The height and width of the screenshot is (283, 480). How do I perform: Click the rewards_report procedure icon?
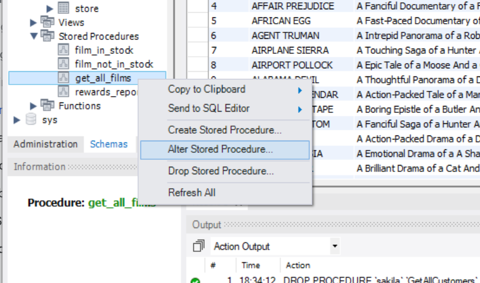(x=64, y=91)
